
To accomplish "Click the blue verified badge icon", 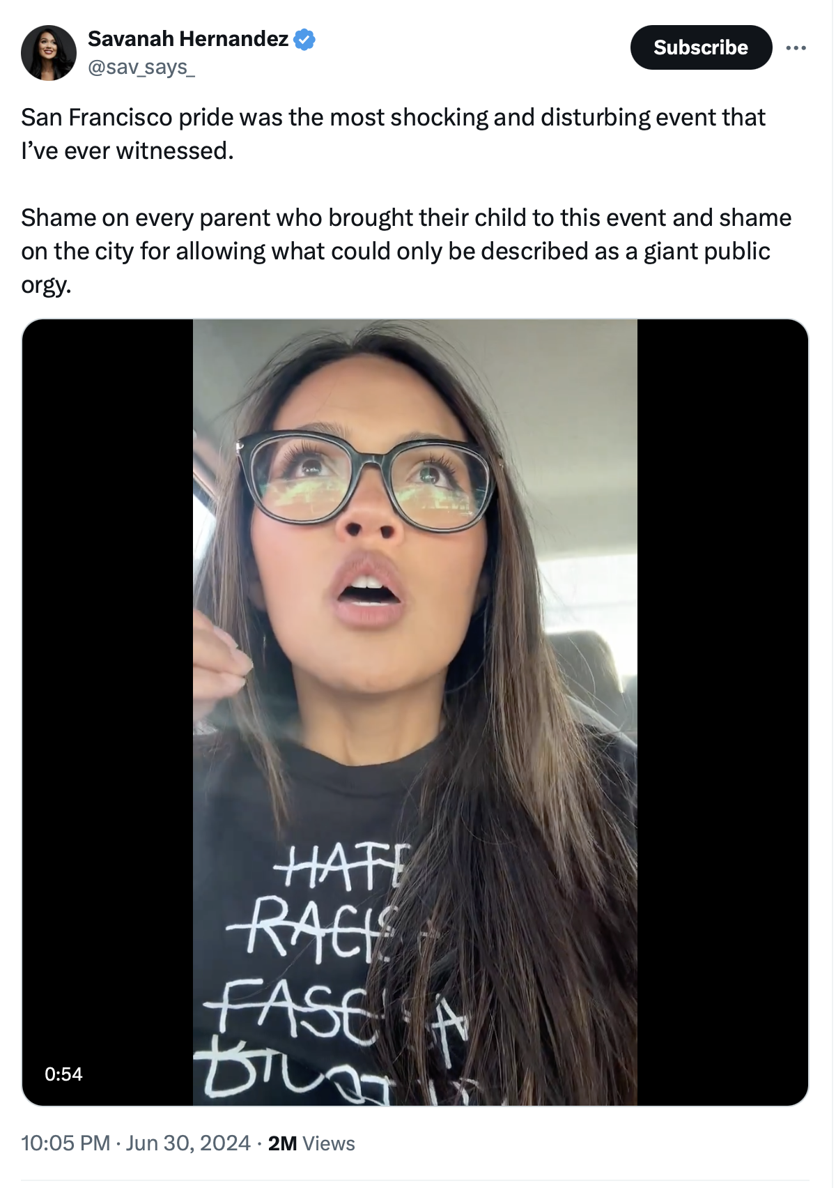I will click(x=304, y=39).
